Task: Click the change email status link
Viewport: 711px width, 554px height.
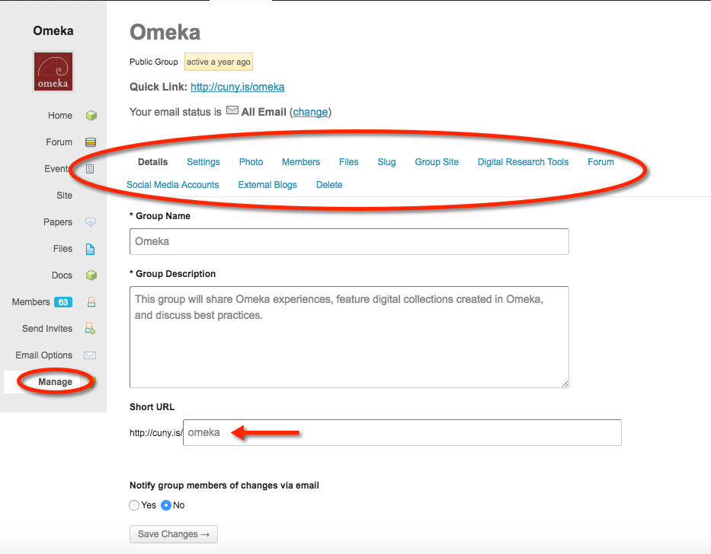Action: [310, 112]
